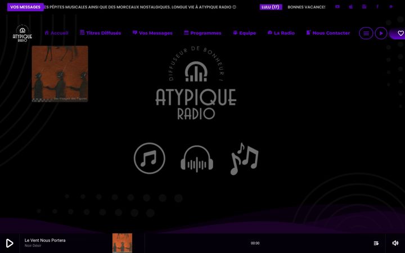Image resolution: width=405 pixels, height=253 pixels.
Task: Click the circled music note icon
Action: pos(150,158)
